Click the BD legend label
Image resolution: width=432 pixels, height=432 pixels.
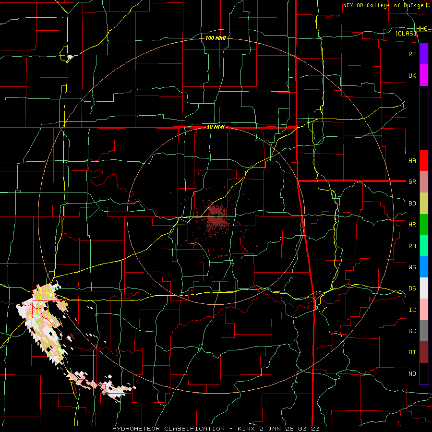pyautogui.click(x=412, y=204)
